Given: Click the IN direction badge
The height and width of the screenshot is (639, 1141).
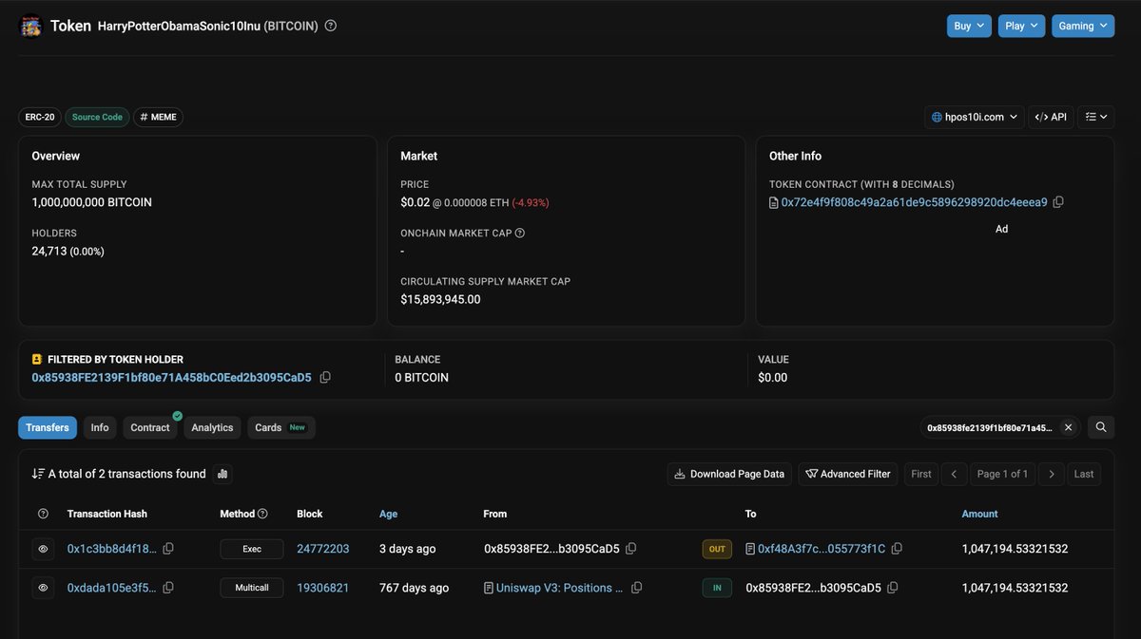Looking at the screenshot, I should [717, 588].
